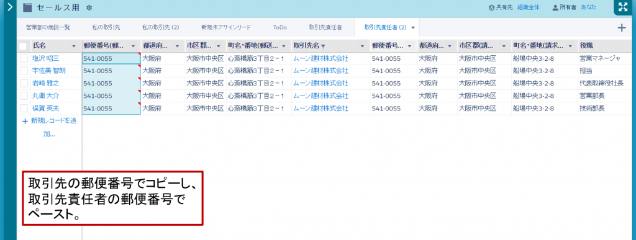This screenshot has height=240, width=636.
Task: Open contact 丸衛 大介 link
Action: (x=46, y=96)
